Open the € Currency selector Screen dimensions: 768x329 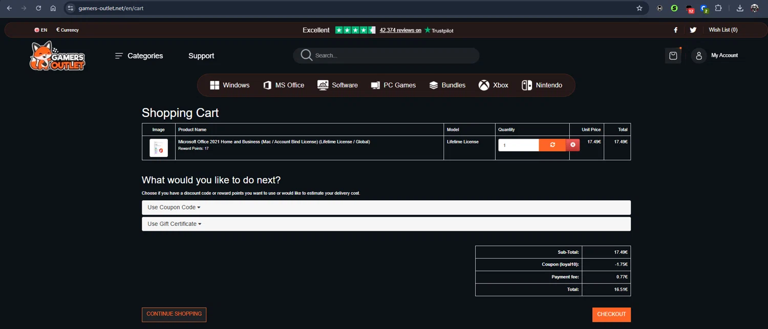point(68,30)
